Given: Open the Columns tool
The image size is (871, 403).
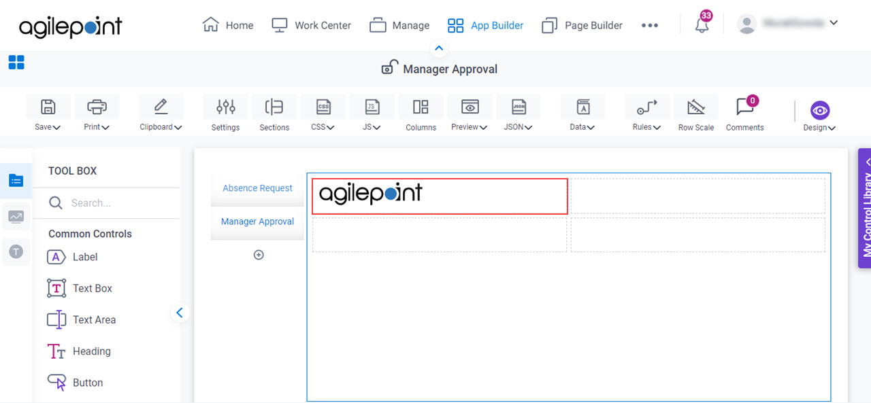Looking at the screenshot, I should click(421, 113).
